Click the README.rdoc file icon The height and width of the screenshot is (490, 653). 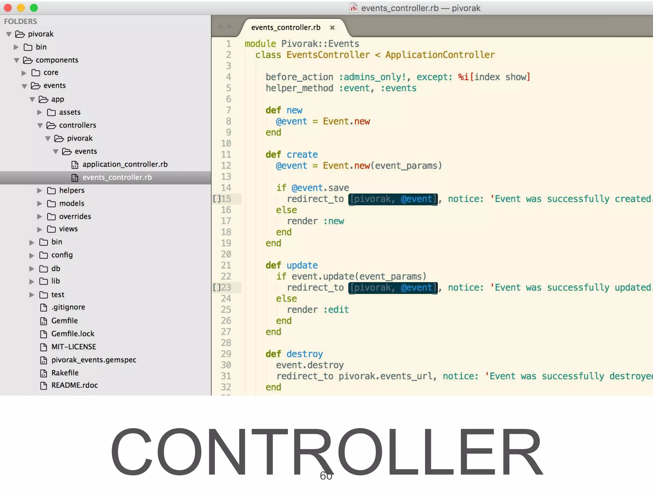[44, 386]
